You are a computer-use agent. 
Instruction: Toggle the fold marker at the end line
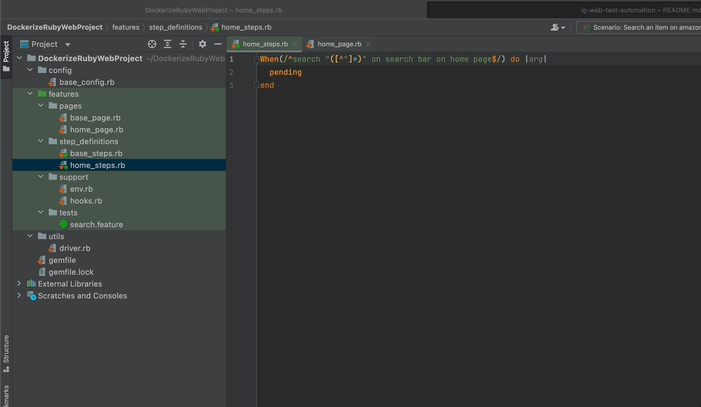(257, 85)
